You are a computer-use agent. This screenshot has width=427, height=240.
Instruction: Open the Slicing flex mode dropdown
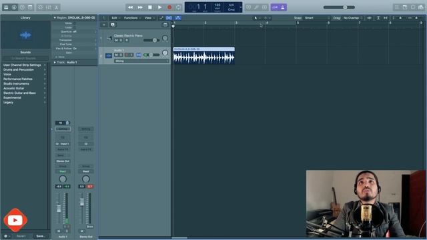pos(141,61)
